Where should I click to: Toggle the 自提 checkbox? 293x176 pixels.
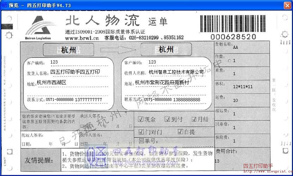(x=180, y=132)
